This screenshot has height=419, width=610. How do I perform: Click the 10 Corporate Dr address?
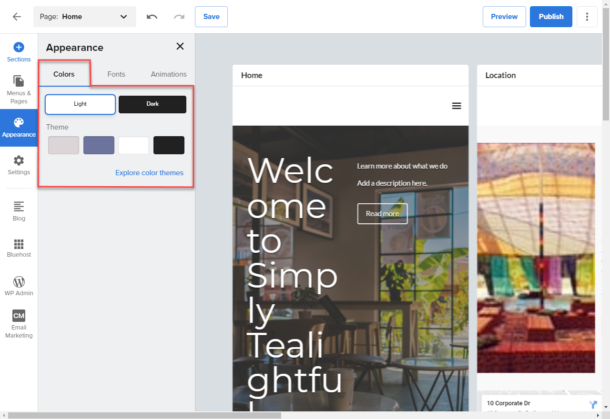(x=508, y=403)
